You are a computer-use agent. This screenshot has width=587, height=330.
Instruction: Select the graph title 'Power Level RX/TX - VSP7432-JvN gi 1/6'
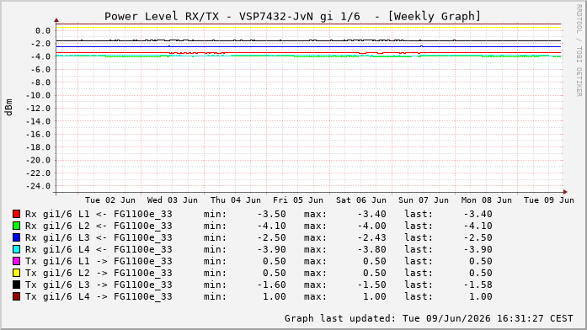click(x=232, y=17)
